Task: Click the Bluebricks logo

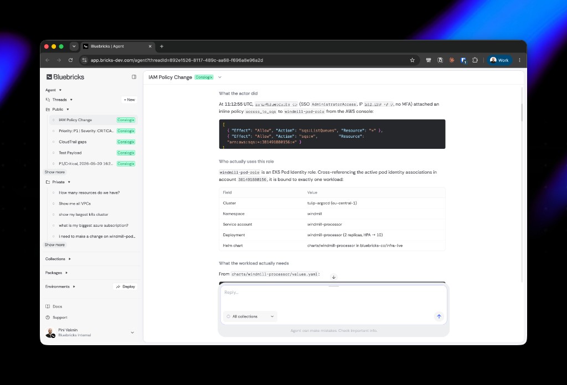Action: point(65,77)
